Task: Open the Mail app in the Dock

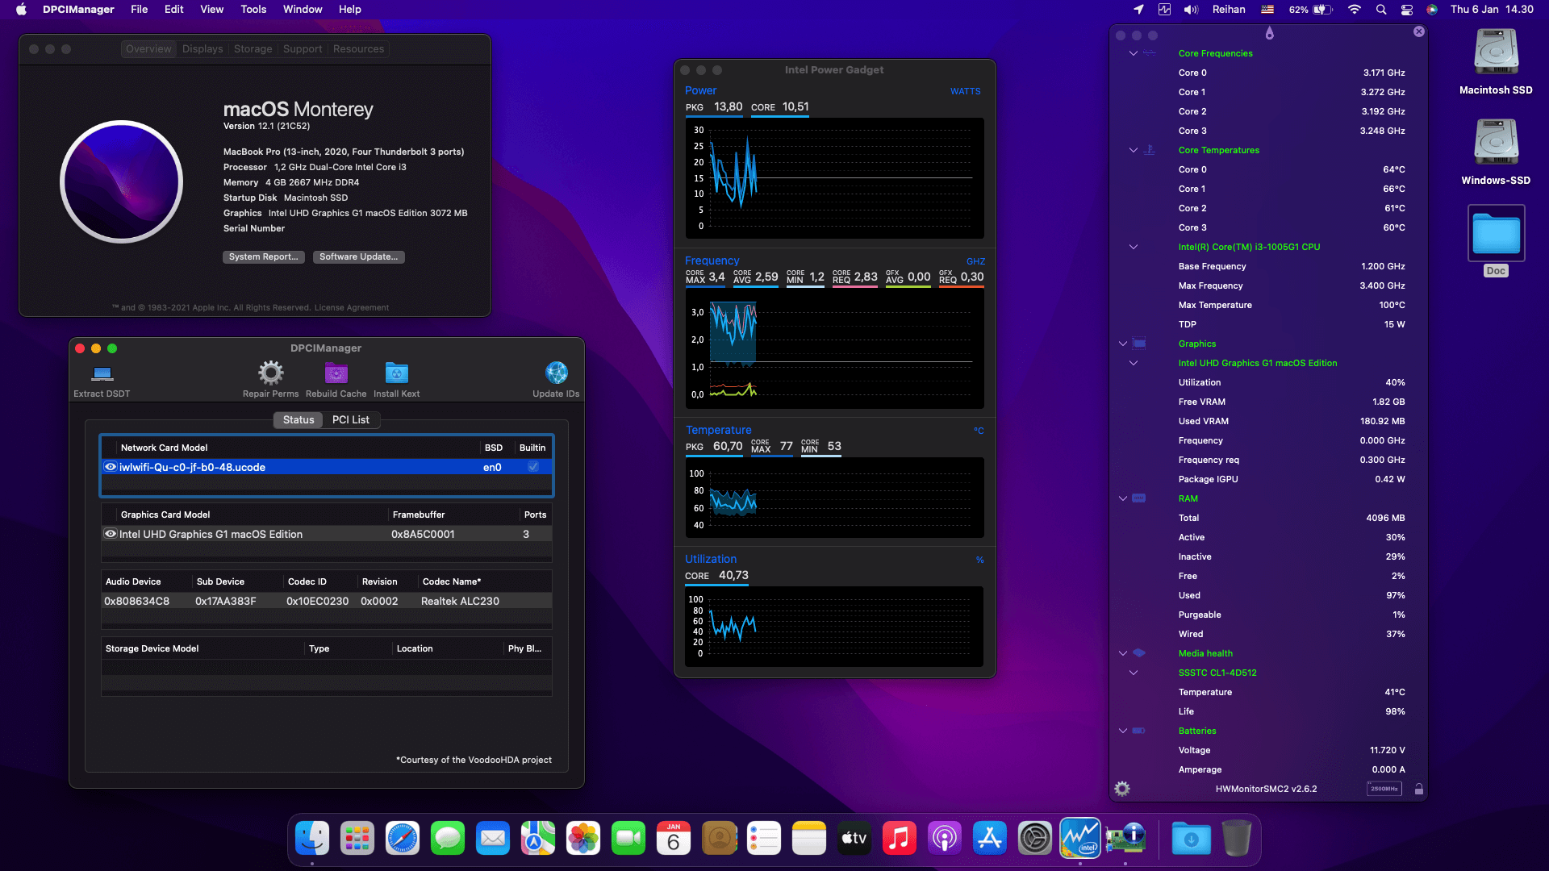Action: click(x=493, y=839)
